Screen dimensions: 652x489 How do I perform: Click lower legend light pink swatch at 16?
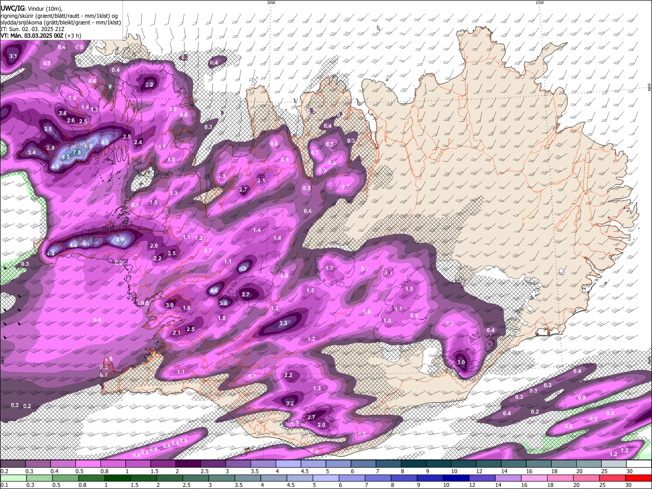pos(533,478)
